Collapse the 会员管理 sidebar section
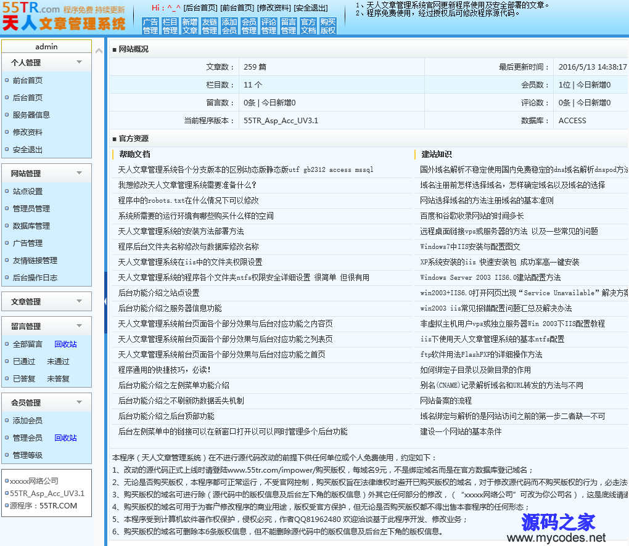 tap(46, 402)
